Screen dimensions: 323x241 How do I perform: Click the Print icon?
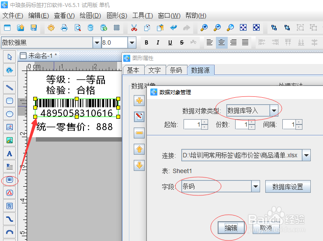pyautogui.click(x=64, y=28)
